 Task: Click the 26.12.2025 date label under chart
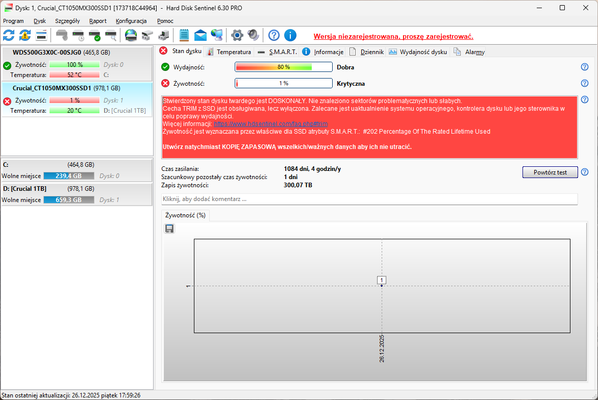coord(382,348)
